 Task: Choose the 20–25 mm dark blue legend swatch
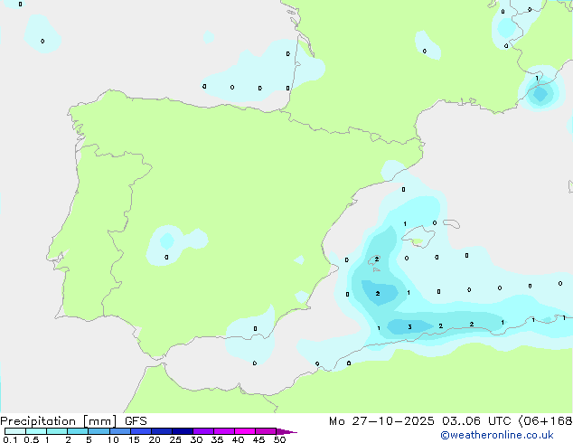pos(161,431)
